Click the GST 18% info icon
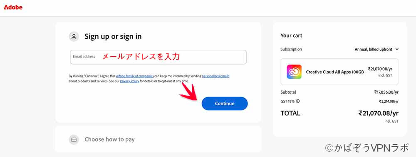 click(x=298, y=101)
